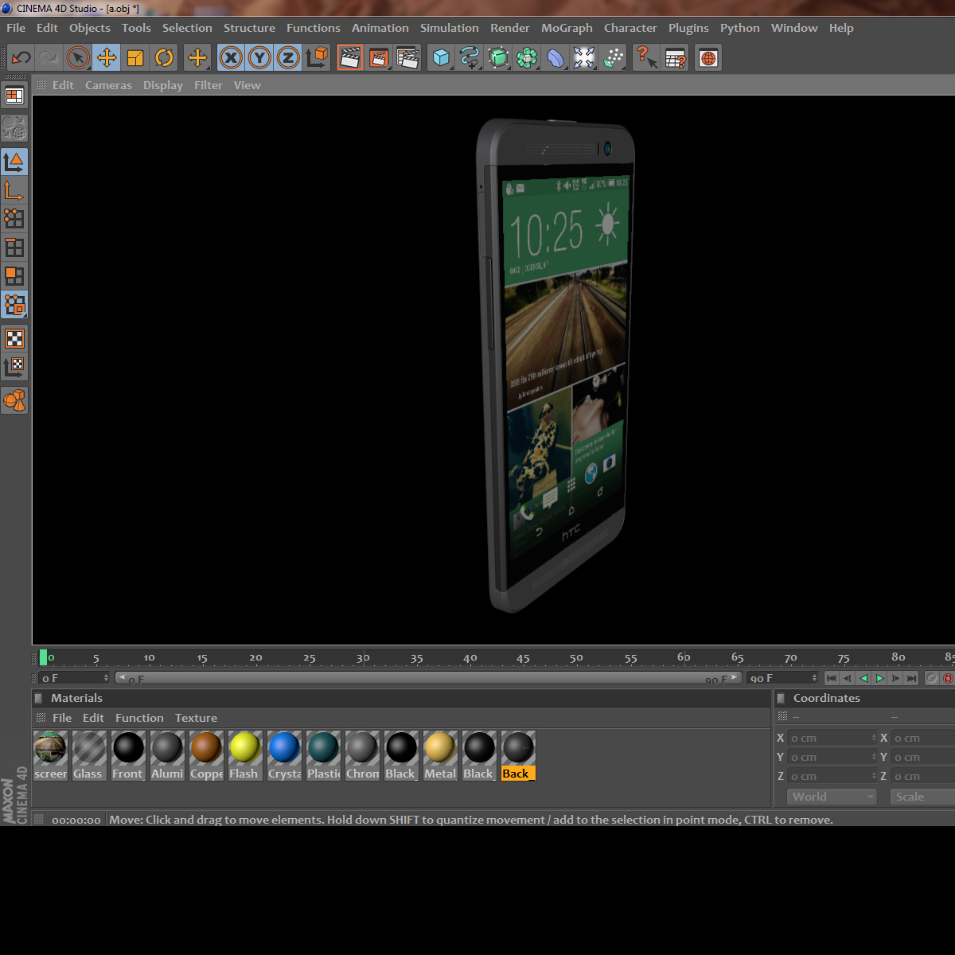Render the active view

(x=348, y=57)
